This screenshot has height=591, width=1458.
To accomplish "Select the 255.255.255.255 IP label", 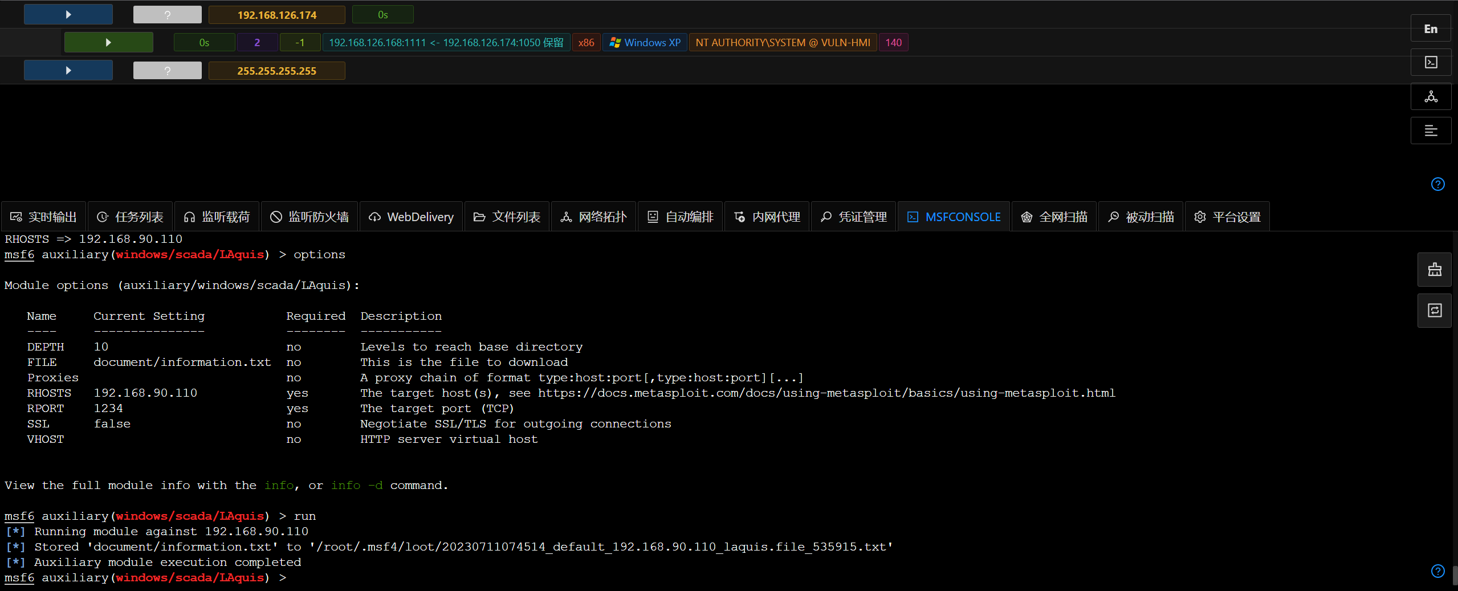I will point(277,71).
